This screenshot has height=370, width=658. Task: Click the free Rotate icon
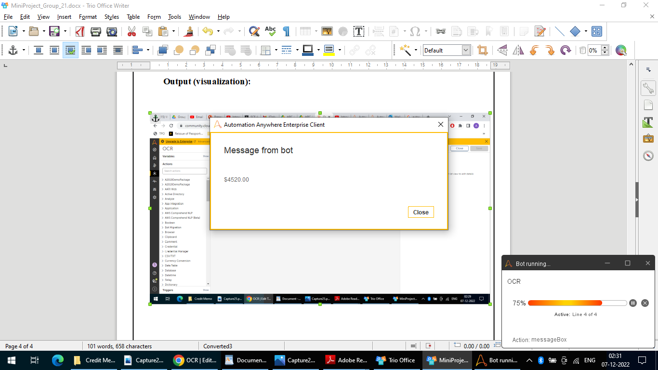pyautogui.click(x=566, y=50)
